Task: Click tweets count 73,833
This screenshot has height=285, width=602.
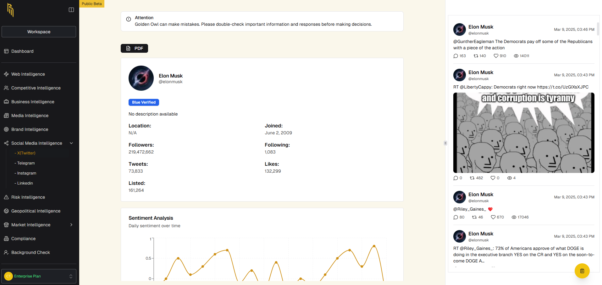Action: pyautogui.click(x=136, y=171)
